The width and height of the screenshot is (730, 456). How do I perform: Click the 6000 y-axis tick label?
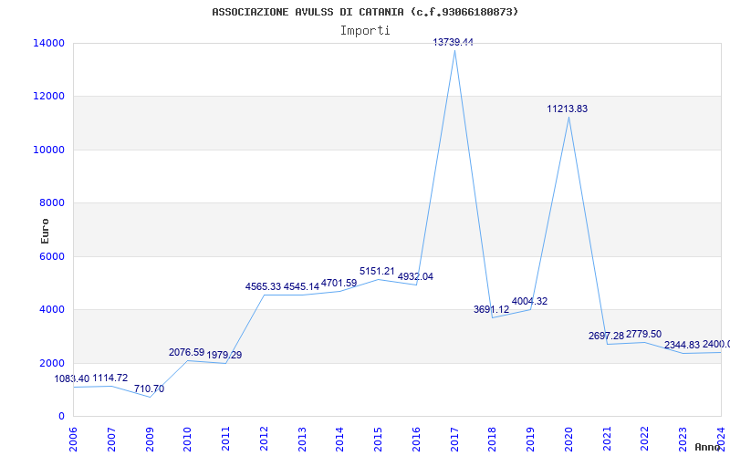coord(51,256)
